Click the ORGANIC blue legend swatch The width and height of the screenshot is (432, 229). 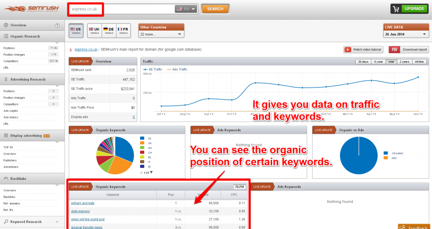[386, 153]
